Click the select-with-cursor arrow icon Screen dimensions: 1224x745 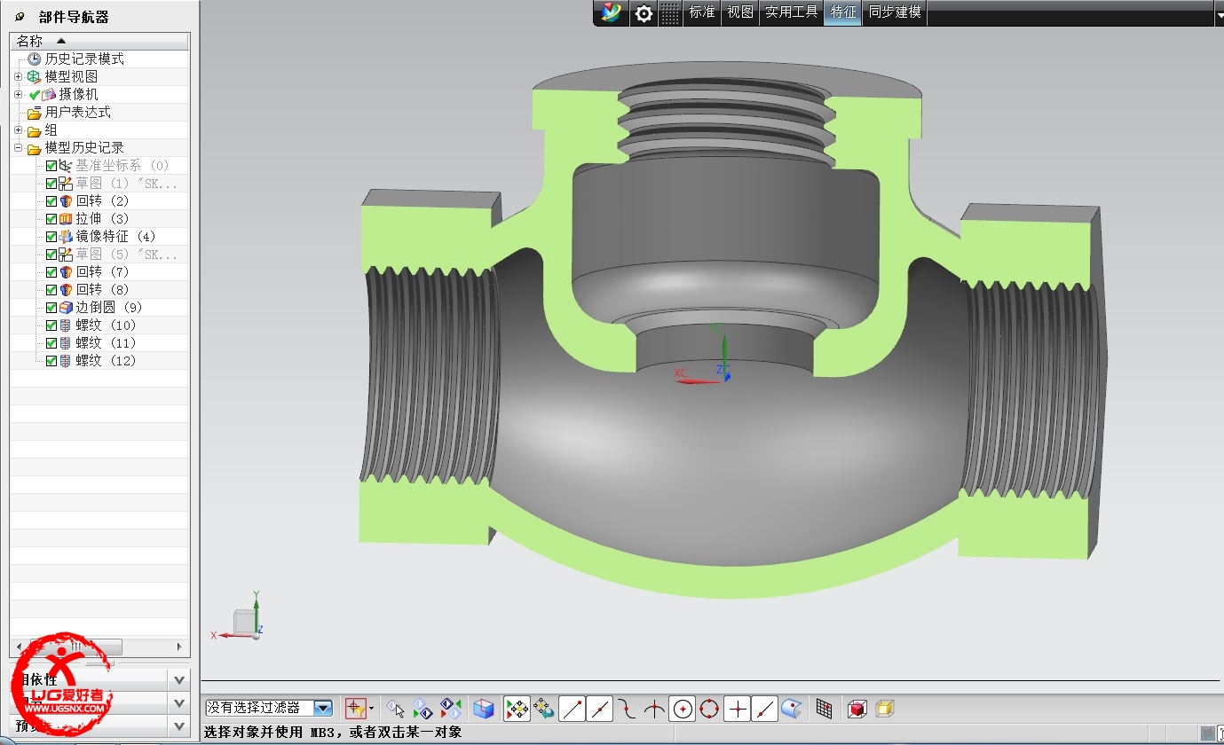(x=396, y=709)
